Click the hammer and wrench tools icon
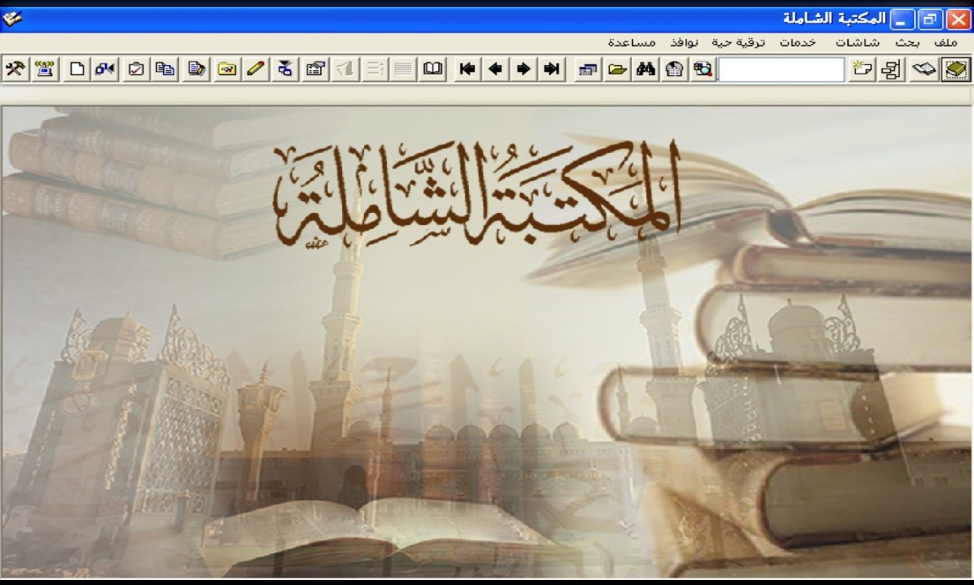Image resolution: width=974 pixels, height=585 pixels. (14, 69)
